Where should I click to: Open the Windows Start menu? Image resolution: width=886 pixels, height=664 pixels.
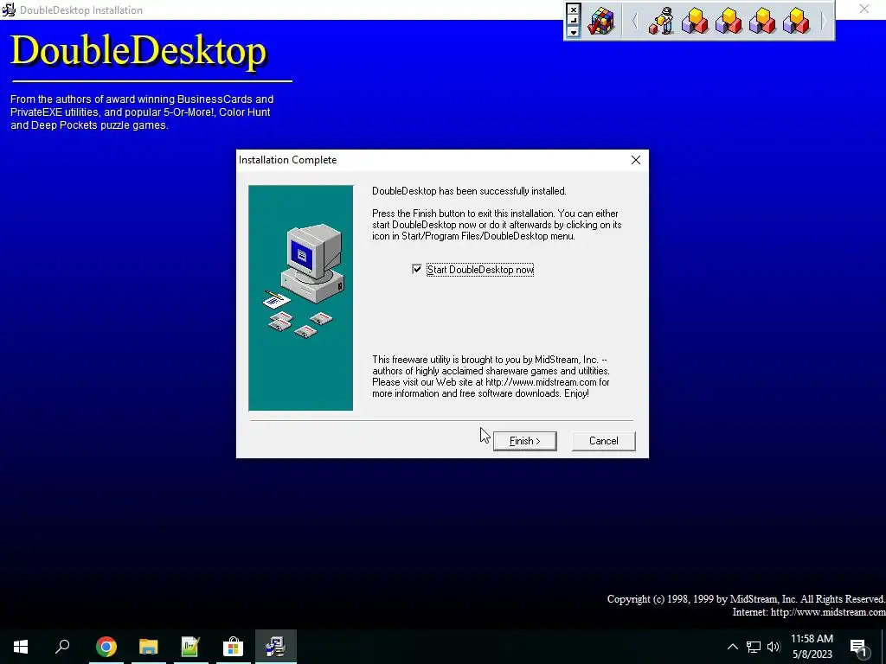click(x=21, y=647)
